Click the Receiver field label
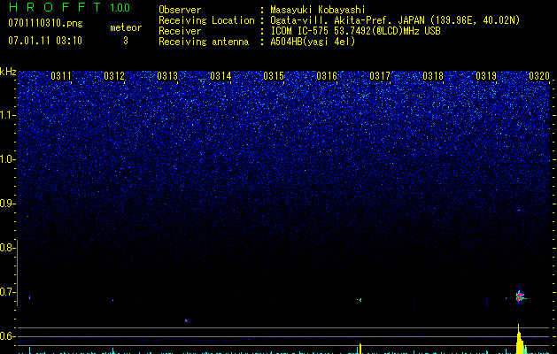557x354 pixels. (180, 31)
